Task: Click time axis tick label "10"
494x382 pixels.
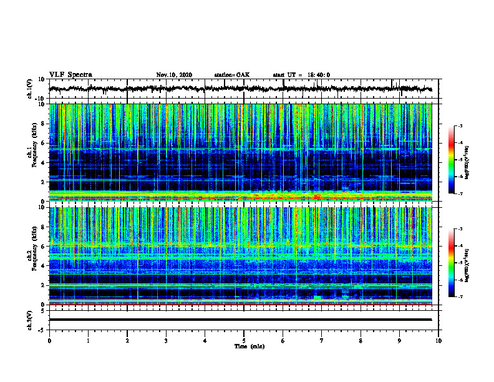Action: coord(438,341)
